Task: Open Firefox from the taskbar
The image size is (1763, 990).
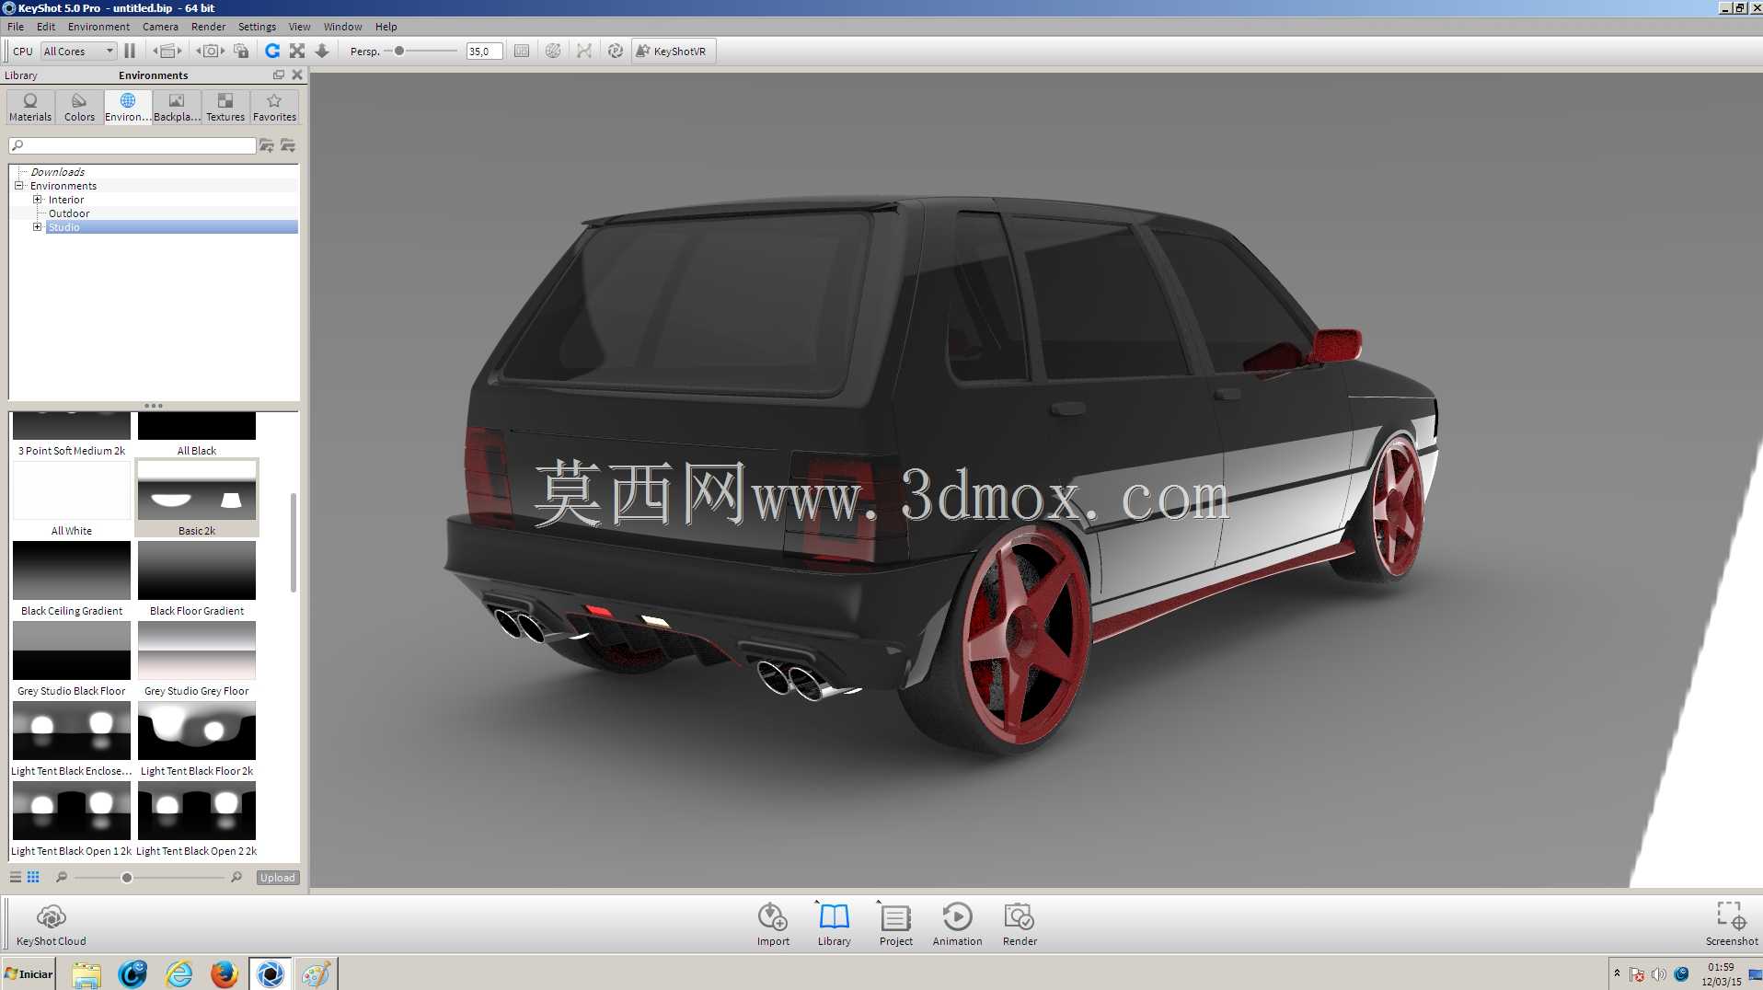Action: [224, 973]
